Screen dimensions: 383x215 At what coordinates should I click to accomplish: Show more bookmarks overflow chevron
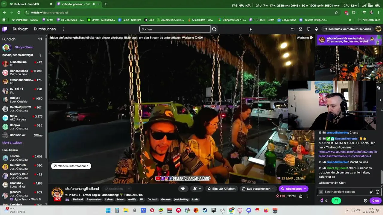pyautogui.click(x=350, y=20)
